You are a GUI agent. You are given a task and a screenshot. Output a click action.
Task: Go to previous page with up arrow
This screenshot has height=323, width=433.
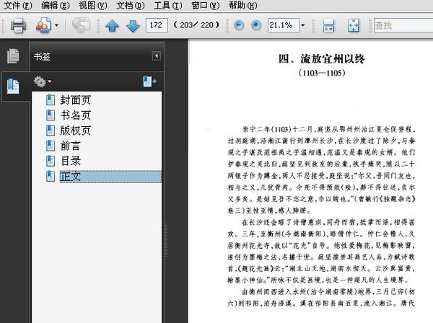[x=112, y=26]
